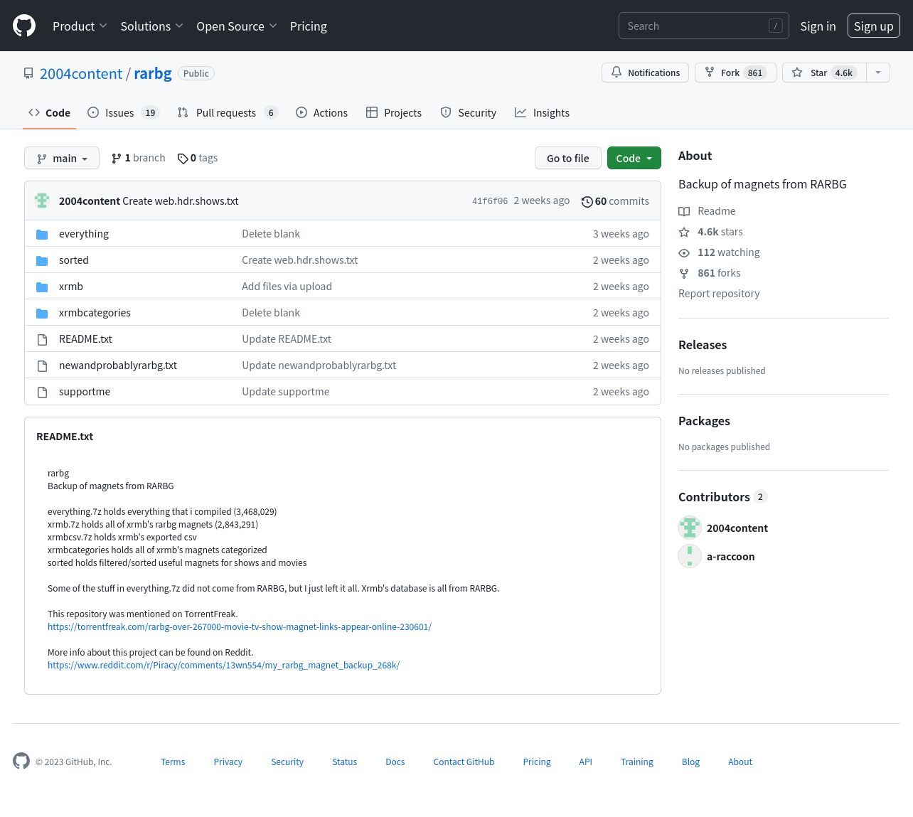
Task: Click the Fork 861 button
Action: 735,73
